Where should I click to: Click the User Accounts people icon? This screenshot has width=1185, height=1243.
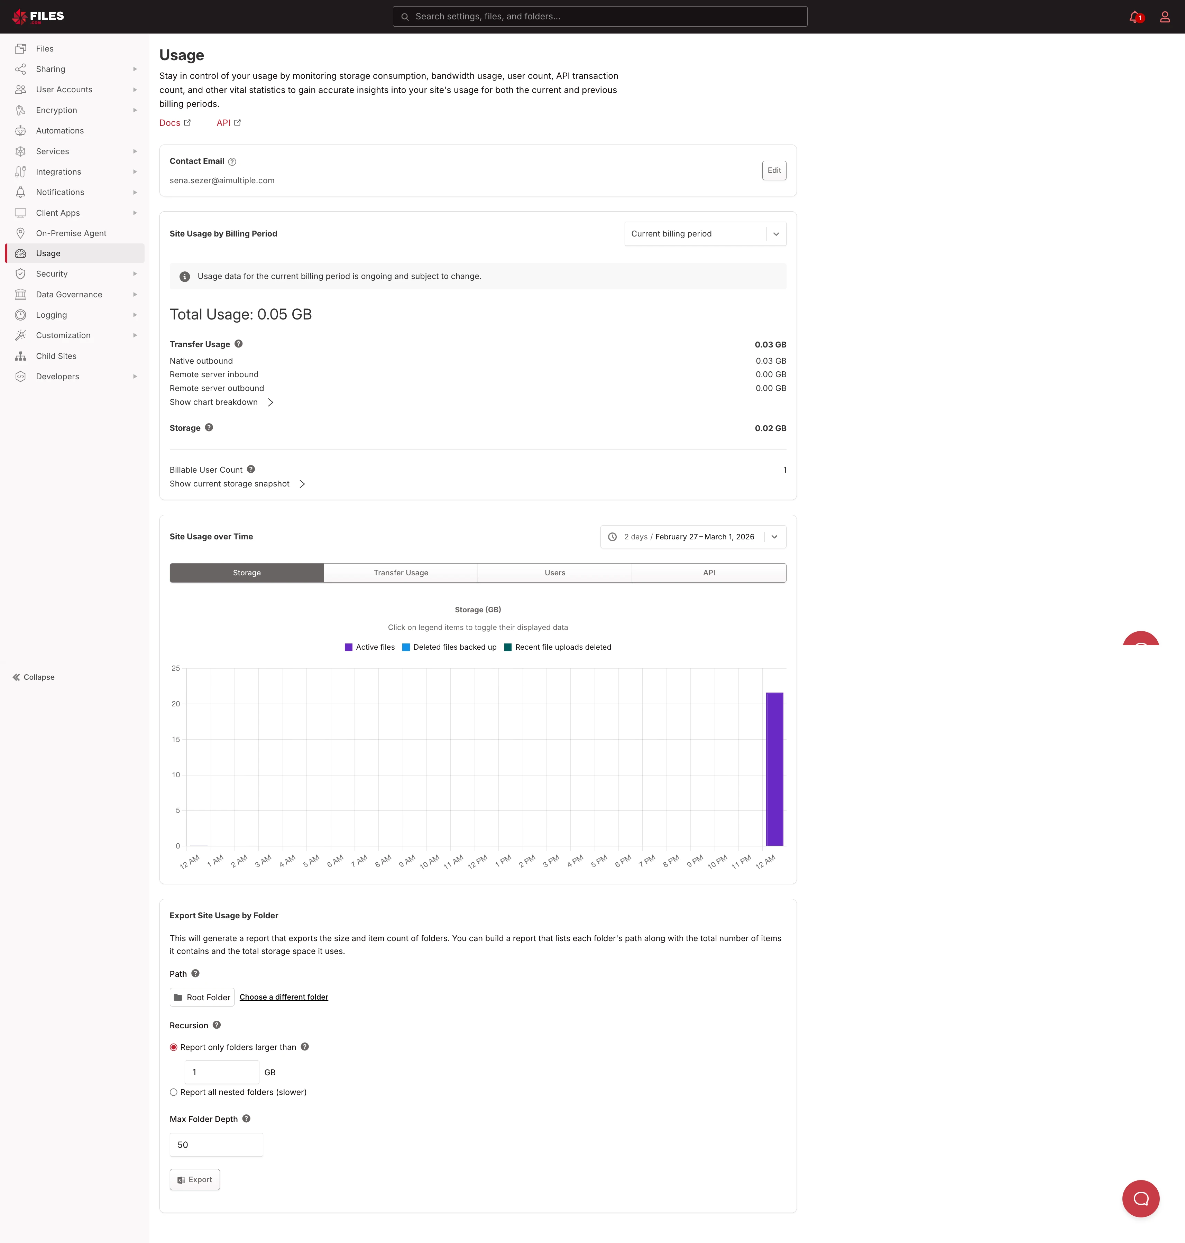[21, 90]
